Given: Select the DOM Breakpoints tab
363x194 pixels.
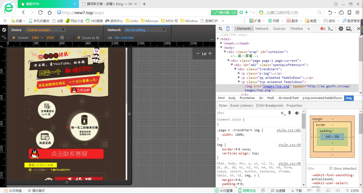Looking at the screenshot, I should coord(270,105).
